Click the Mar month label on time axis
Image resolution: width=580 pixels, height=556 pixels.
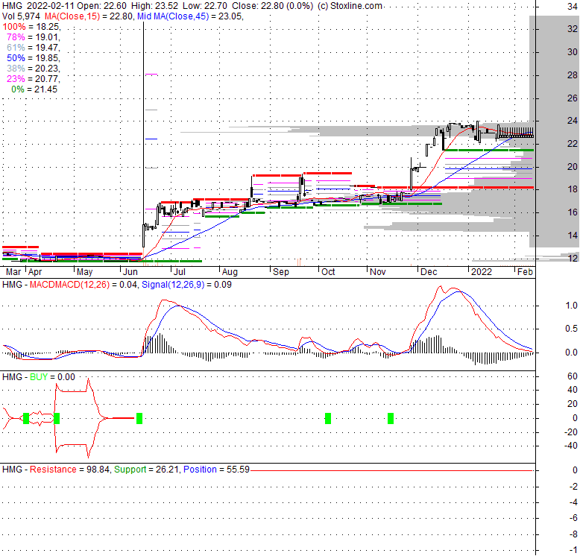[13, 272]
